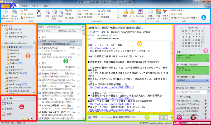Toggle flag on 日経ニュースメール 12:09 message
Screen dimensions: 211x125
click(80, 100)
